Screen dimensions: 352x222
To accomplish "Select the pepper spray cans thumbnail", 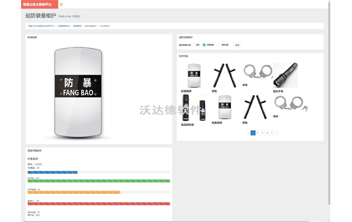I will (194, 108).
